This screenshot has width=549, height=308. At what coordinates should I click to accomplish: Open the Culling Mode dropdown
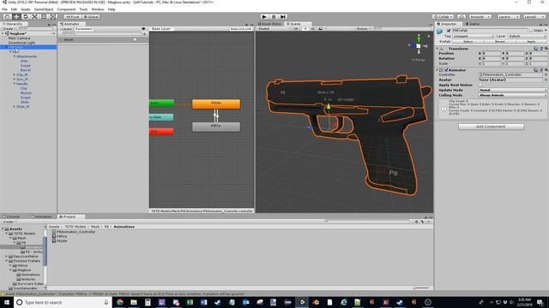pos(513,95)
